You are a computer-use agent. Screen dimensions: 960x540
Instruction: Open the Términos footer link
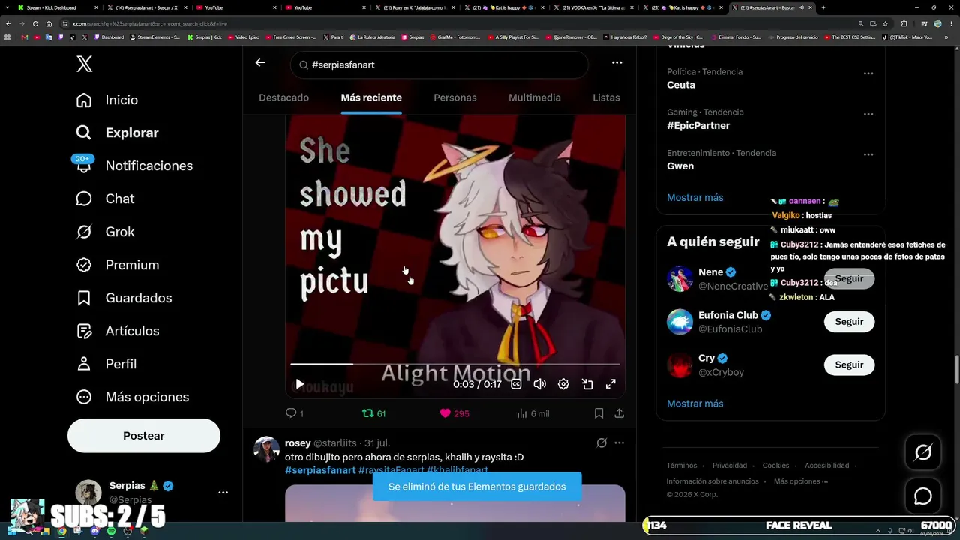(682, 466)
